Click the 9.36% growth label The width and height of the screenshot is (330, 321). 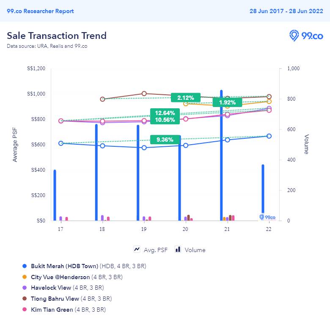click(x=165, y=140)
